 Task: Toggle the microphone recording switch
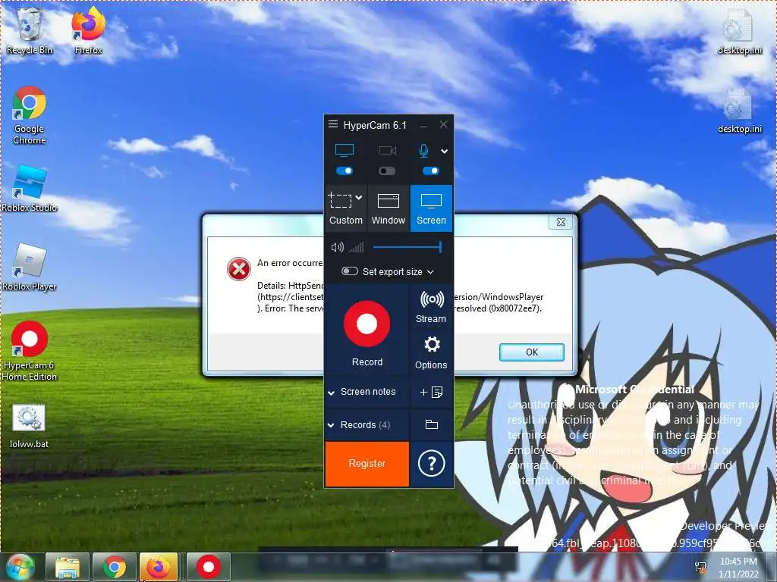pyautogui.click(x=431, y=171)
